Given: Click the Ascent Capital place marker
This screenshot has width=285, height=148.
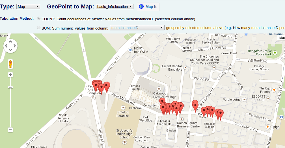Looking at the screenshot, I should click(185, 68).
